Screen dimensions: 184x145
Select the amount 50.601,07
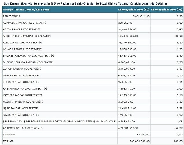143,135
